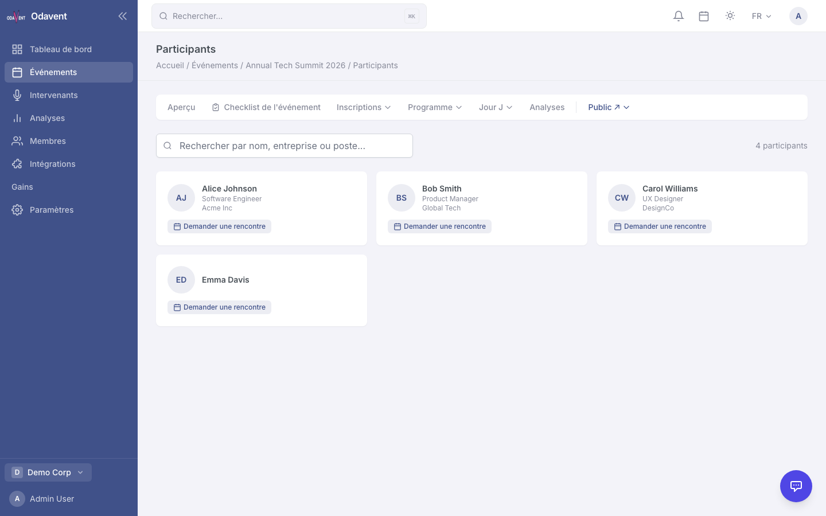Screen dimensions: 826x516
Task: Click the name 'Emma Davis'
Action: 225,280
